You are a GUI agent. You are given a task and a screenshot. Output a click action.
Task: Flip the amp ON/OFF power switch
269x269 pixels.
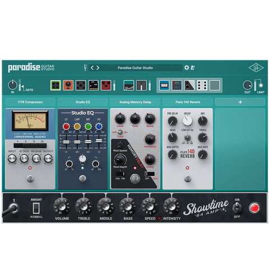click(237, 208)
